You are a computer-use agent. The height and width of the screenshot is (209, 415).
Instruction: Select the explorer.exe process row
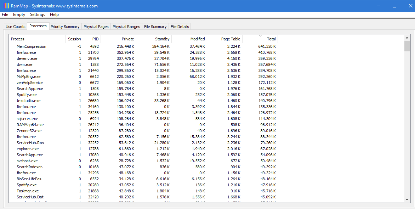coord(143,149)
